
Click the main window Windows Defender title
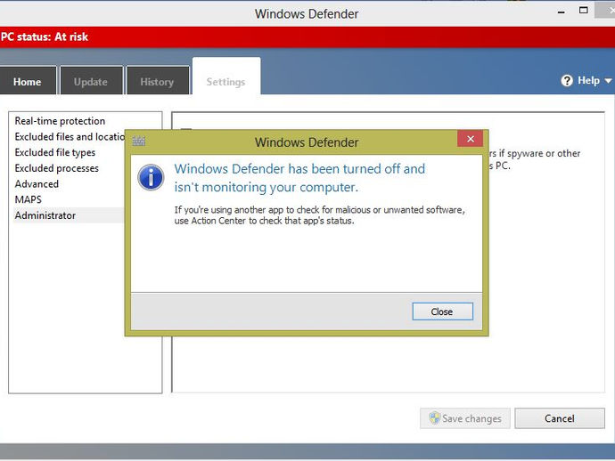click(307, 13)
